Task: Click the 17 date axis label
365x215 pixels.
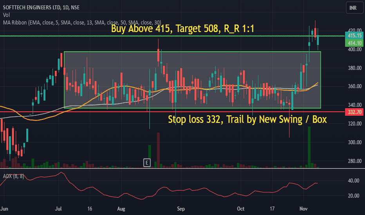Action: (x=272, y=208)
